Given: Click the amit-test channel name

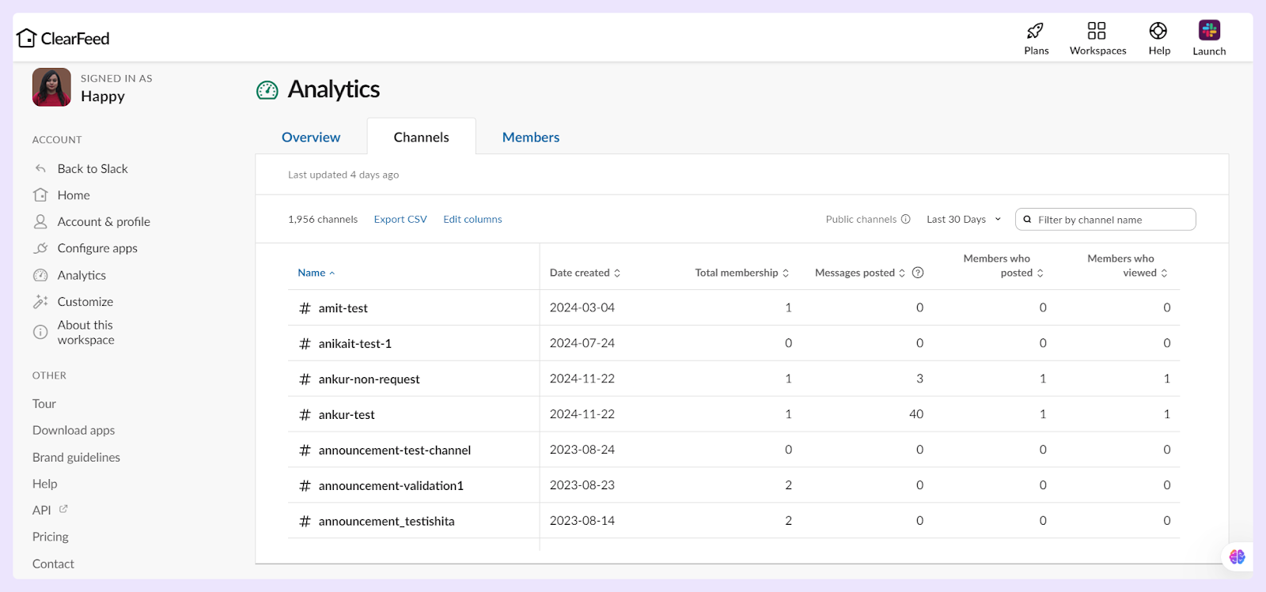Looking at the screenshot, I should tap(343, 308).
